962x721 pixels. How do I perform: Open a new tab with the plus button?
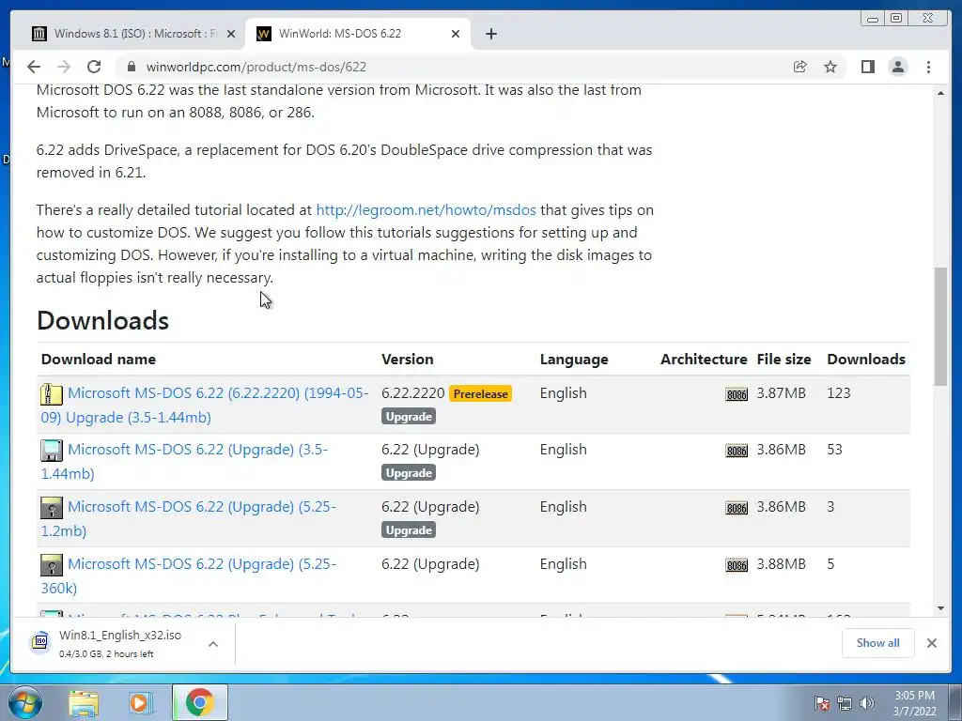click(x=490, y=34)
